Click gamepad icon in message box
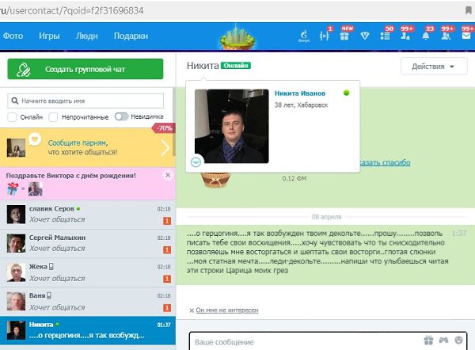This screenshot has width=475, height=350. pyautogui.click(x=444, y=340)
